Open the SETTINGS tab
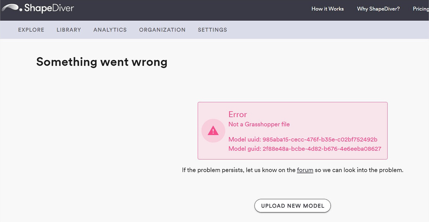429x222 pixels. click(x=212, y=29)
